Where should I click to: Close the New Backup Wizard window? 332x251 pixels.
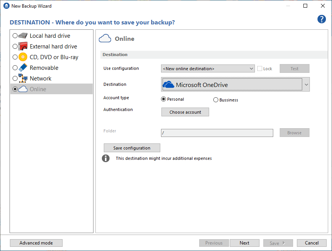[x=323, y=6]
